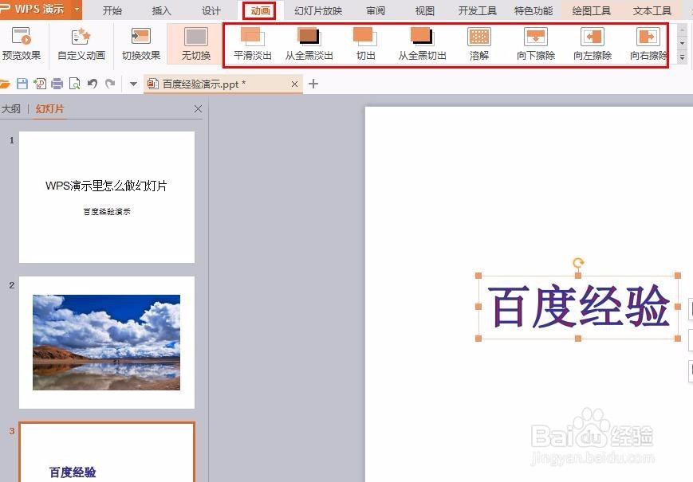Apply the Smooth Fade (平滑淡出) transition

(x=252, y=44)
